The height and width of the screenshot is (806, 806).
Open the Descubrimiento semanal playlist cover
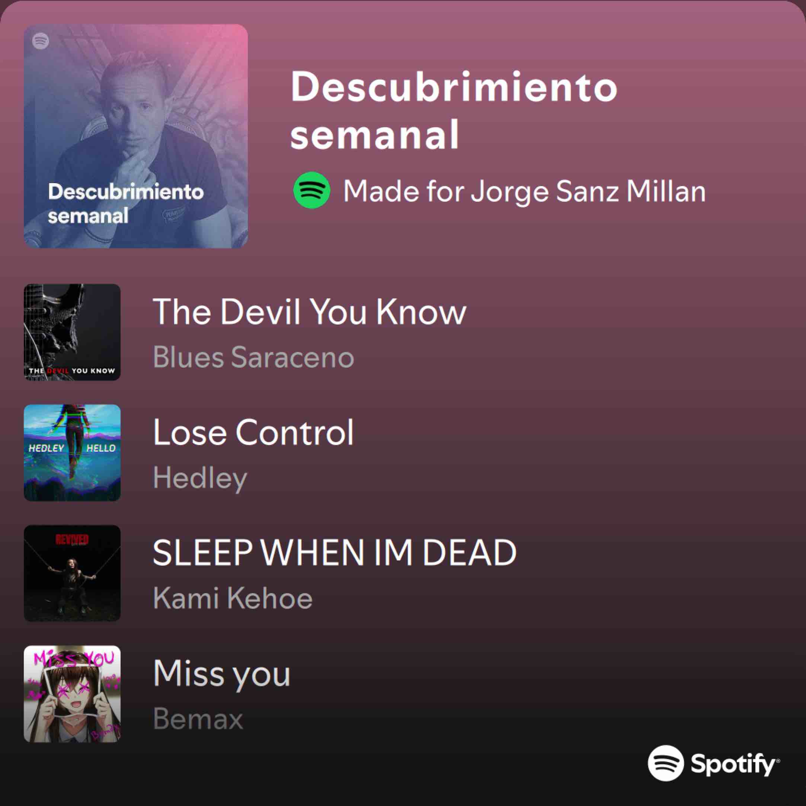pos(136,136)
